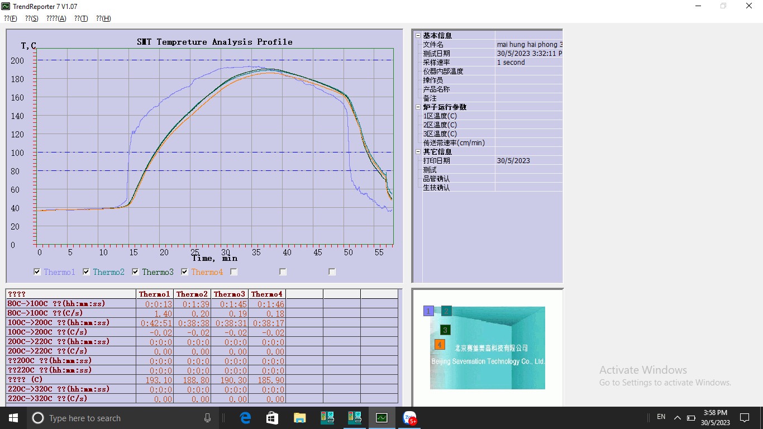Collapse the 其它信息 property group

418,152
